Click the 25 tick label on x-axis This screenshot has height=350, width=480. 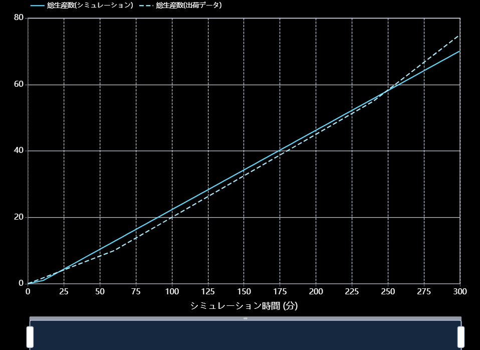(64, 292)
